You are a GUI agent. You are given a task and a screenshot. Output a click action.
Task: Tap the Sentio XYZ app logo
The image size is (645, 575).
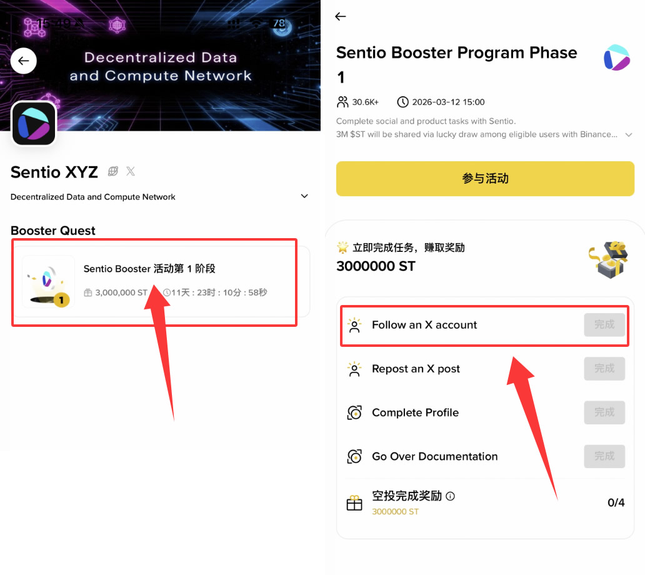[34, 124]
